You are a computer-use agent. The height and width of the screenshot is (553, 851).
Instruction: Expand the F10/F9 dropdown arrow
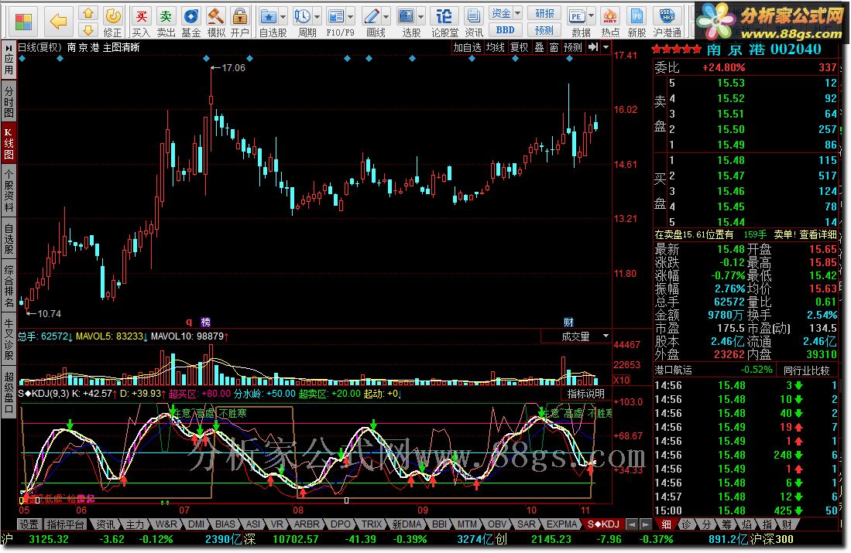[351, 17]
